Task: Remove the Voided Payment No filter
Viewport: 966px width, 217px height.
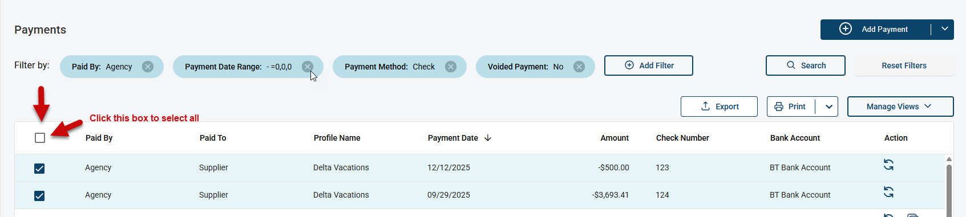Action: pyautogui.click(x=579, y=67)
